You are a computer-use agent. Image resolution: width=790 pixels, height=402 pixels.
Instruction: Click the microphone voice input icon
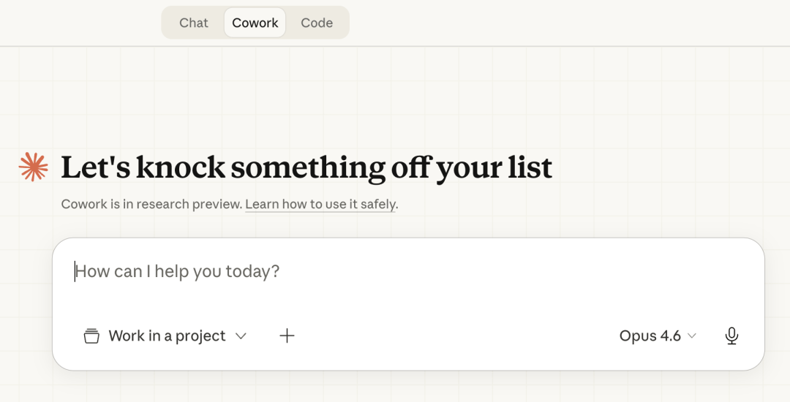731,336
